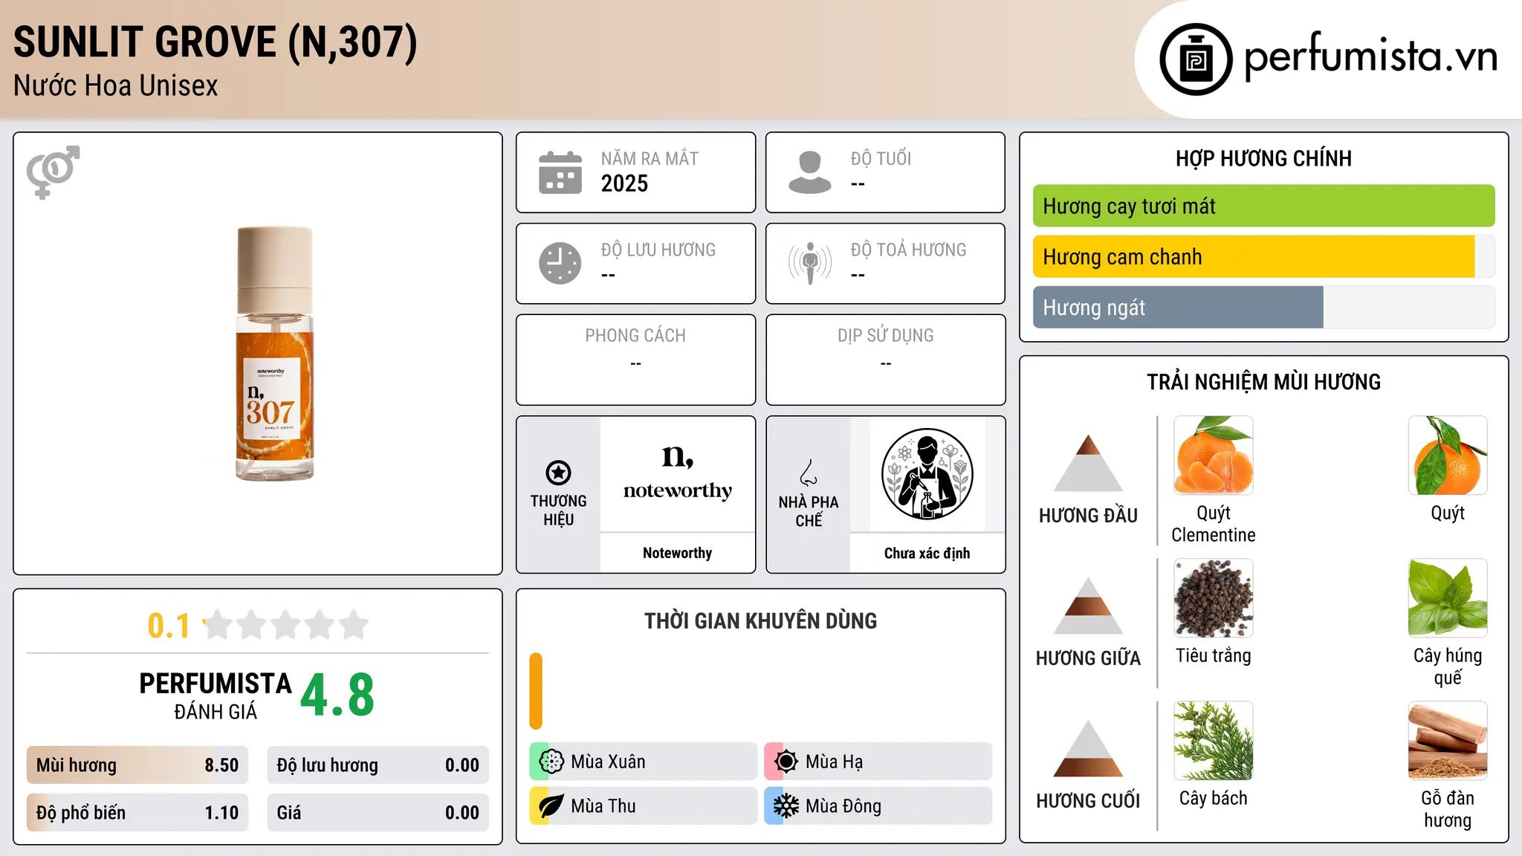Click the Mùa Đông snowflake icon

[x=786, y=806]
